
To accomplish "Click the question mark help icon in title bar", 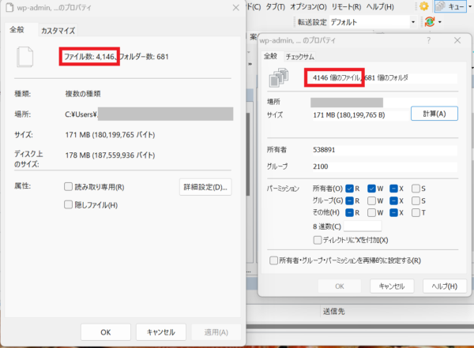I will tap(428, 39).
